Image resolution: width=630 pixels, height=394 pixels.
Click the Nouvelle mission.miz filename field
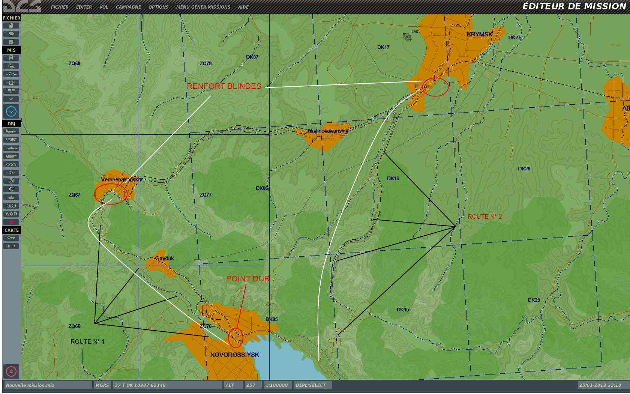coord(48,385)
